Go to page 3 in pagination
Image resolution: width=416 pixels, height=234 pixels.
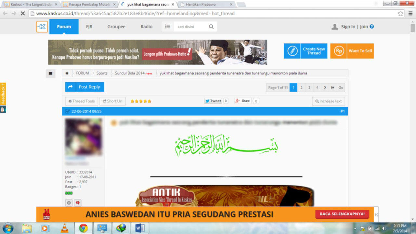(309, 87)
